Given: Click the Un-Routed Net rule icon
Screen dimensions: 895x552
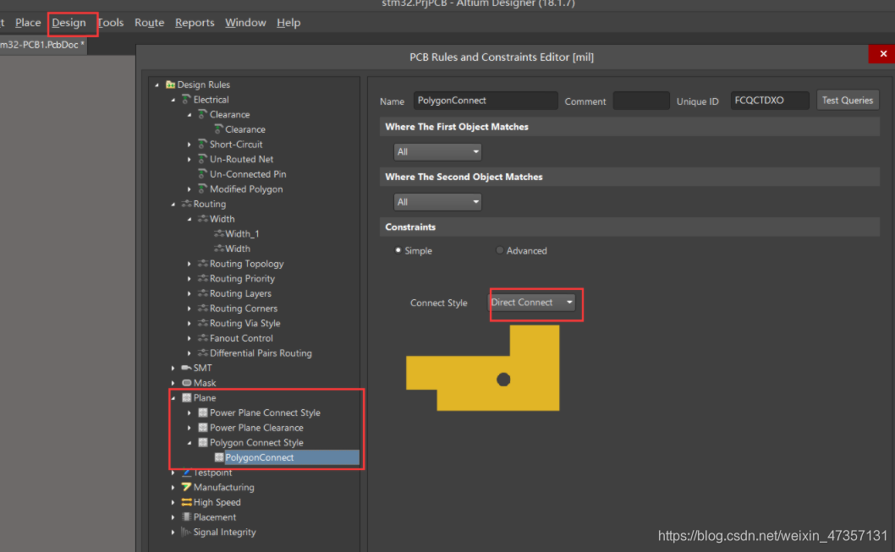Looking at the screenshot, I should pos(202,159).
